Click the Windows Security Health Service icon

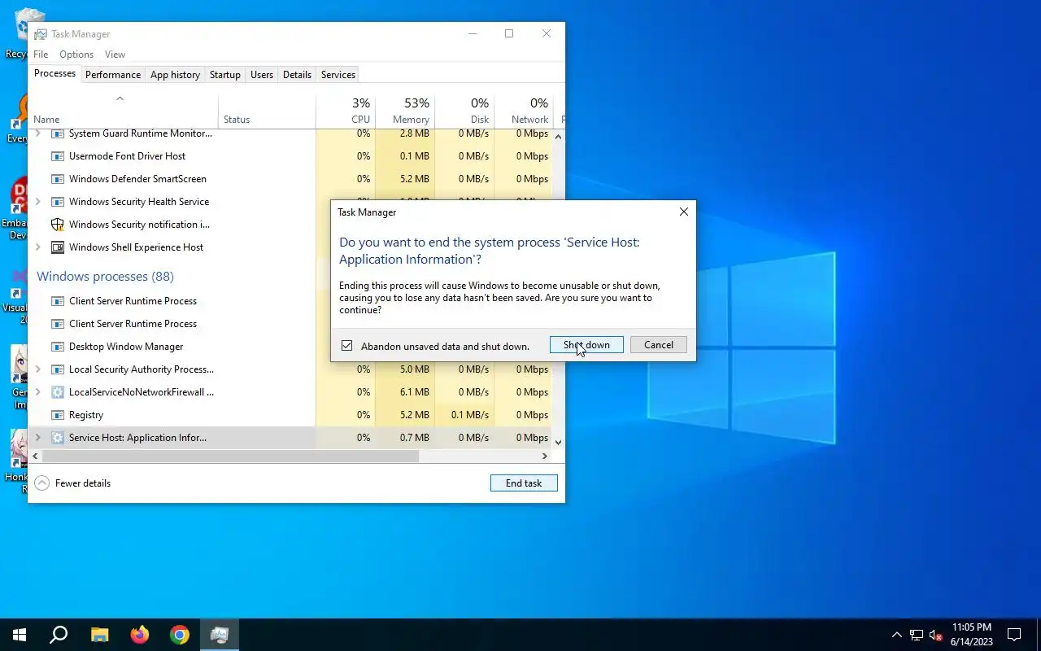58,202
